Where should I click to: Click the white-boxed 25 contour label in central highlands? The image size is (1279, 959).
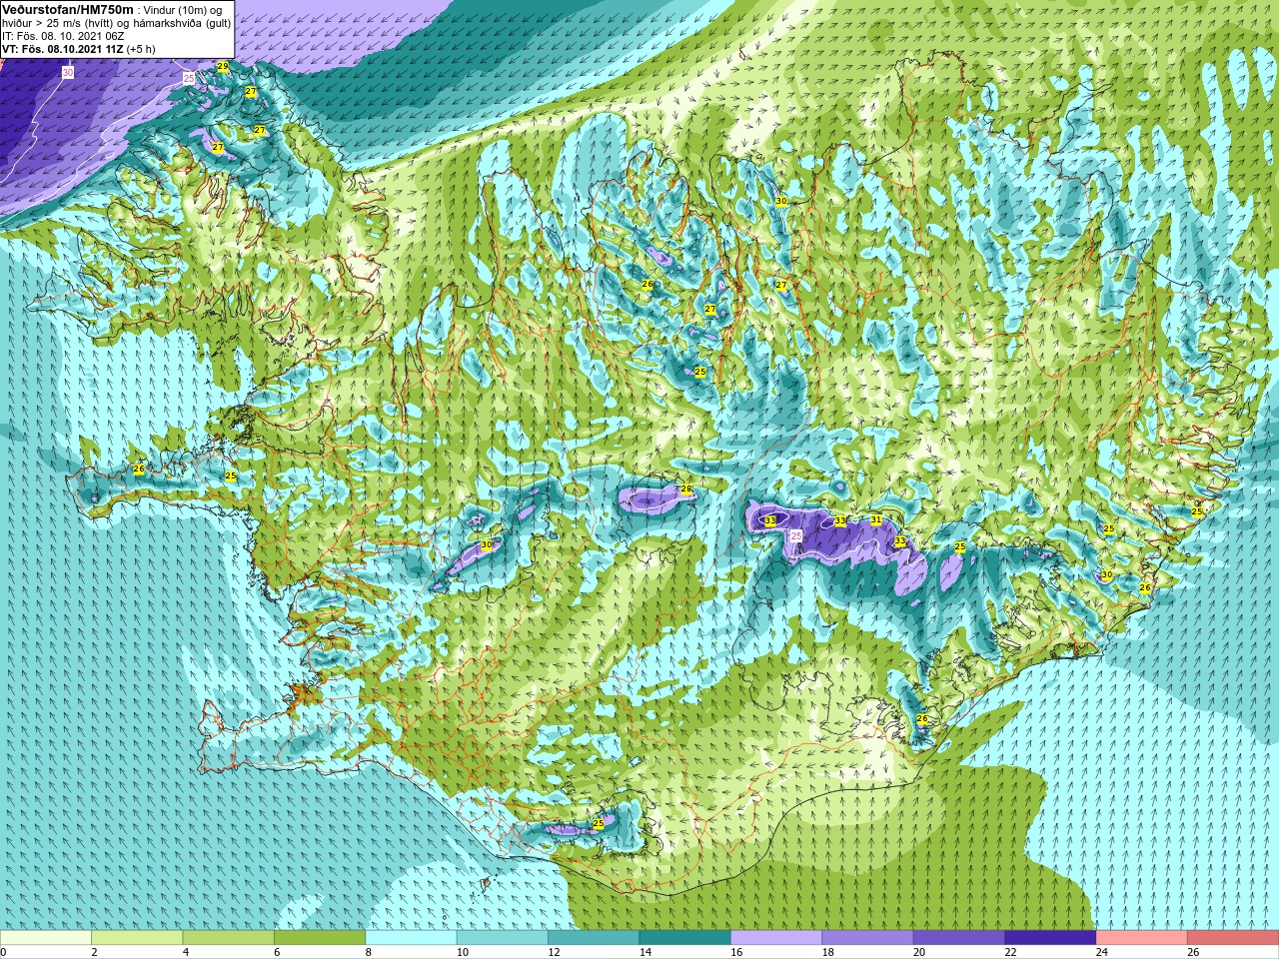(x=796, y=536)
